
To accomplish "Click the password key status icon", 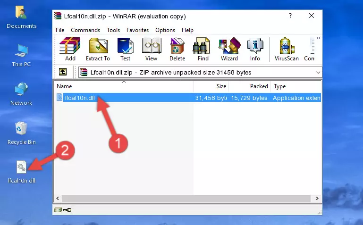I will point(67,210).
